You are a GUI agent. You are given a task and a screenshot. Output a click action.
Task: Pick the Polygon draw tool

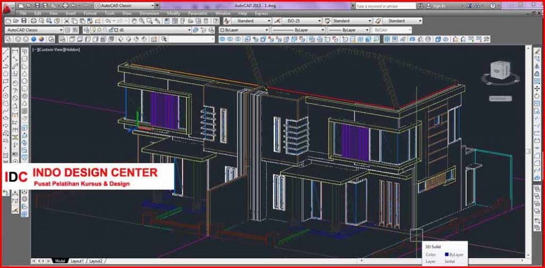(6, 74)
